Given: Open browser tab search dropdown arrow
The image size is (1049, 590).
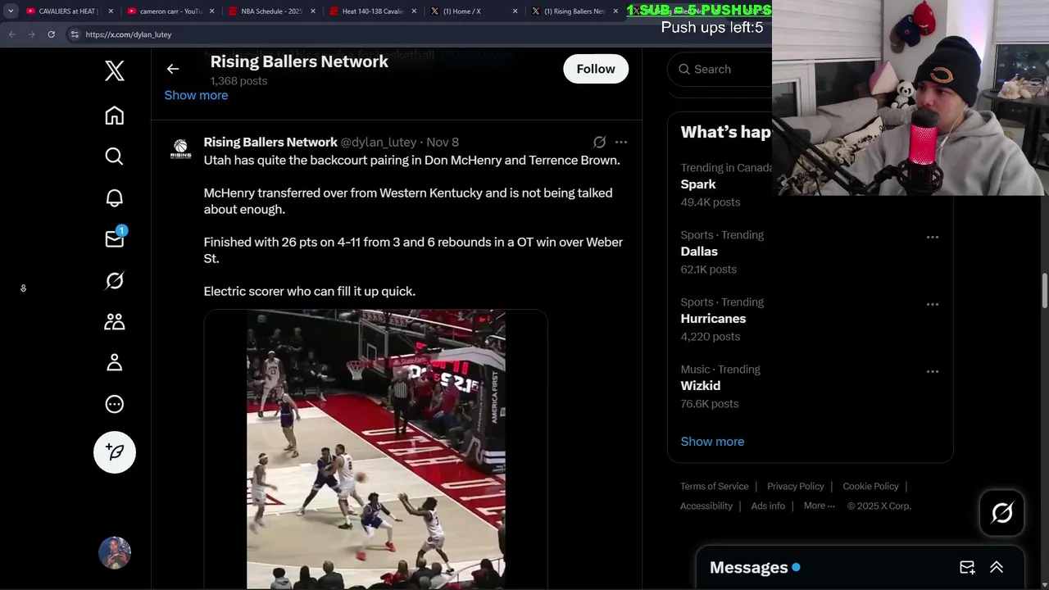Looking at the screenshot, I should pos(11,11).
